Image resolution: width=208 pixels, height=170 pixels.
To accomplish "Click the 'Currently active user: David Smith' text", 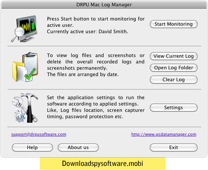I will pos(88,32).
